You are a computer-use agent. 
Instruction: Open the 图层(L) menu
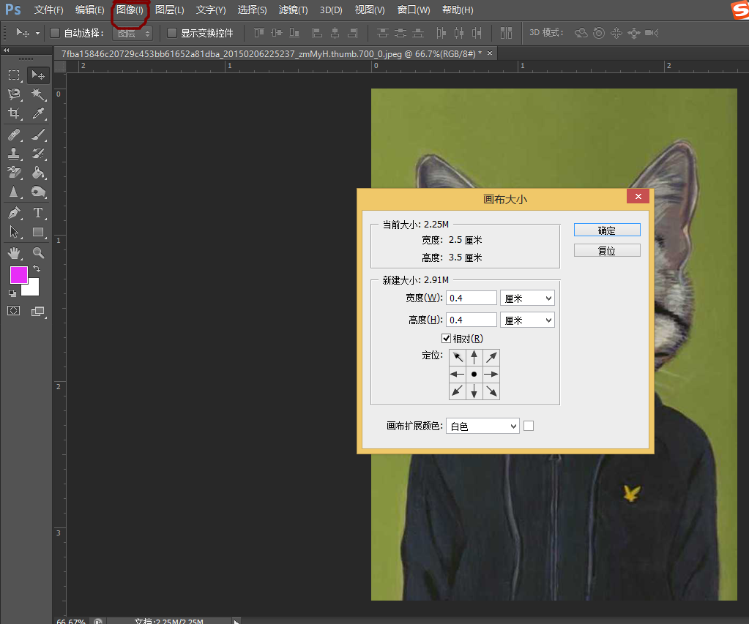pyautogui.click(x=170, y=10)
